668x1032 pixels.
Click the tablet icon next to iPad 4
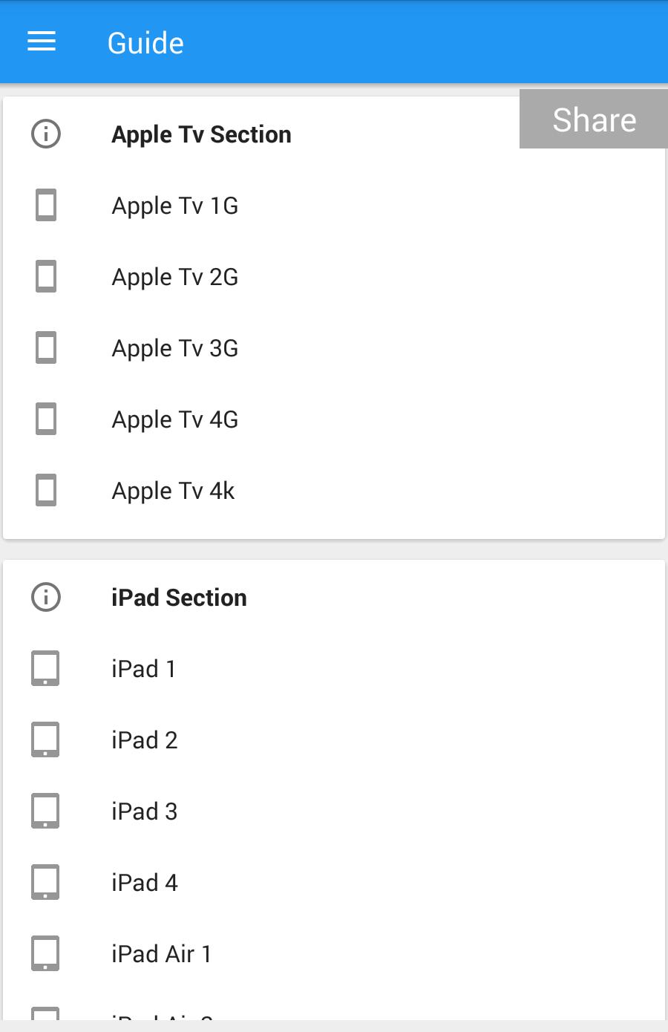(45, 883)
